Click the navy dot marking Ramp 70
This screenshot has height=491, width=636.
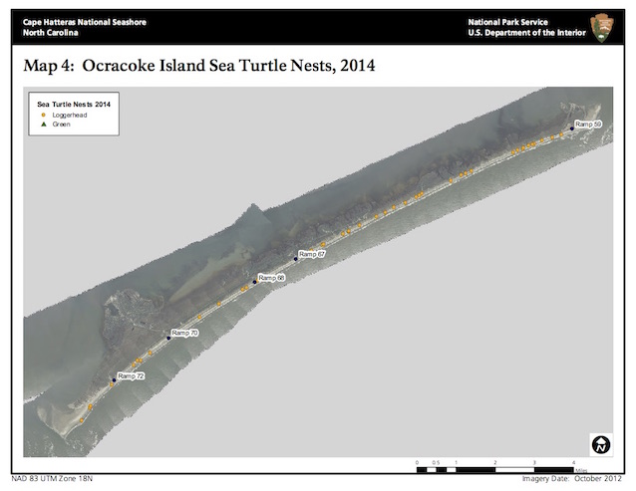click(x=168, y=338)
